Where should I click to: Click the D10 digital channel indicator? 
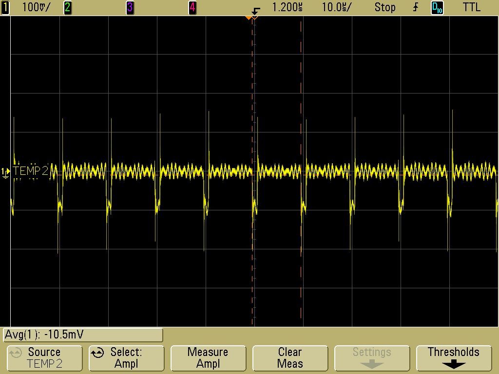(437, 7)
